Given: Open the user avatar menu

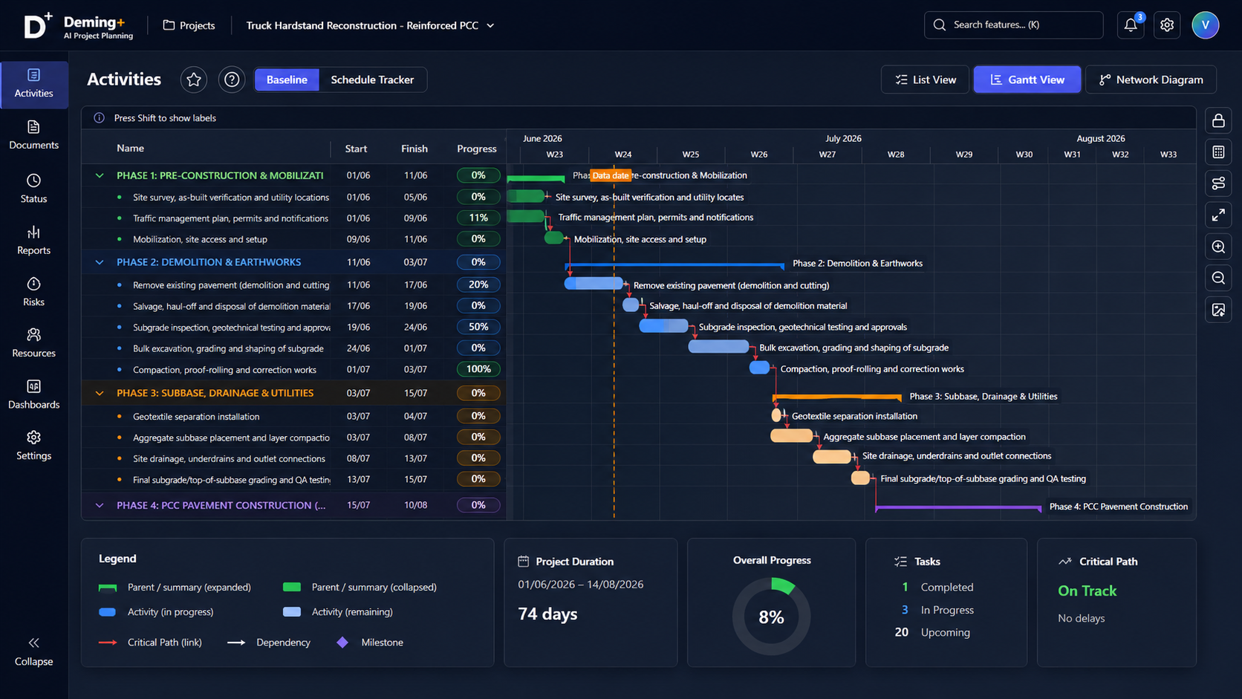Looking at the screenshot, I should point(1205,25).
